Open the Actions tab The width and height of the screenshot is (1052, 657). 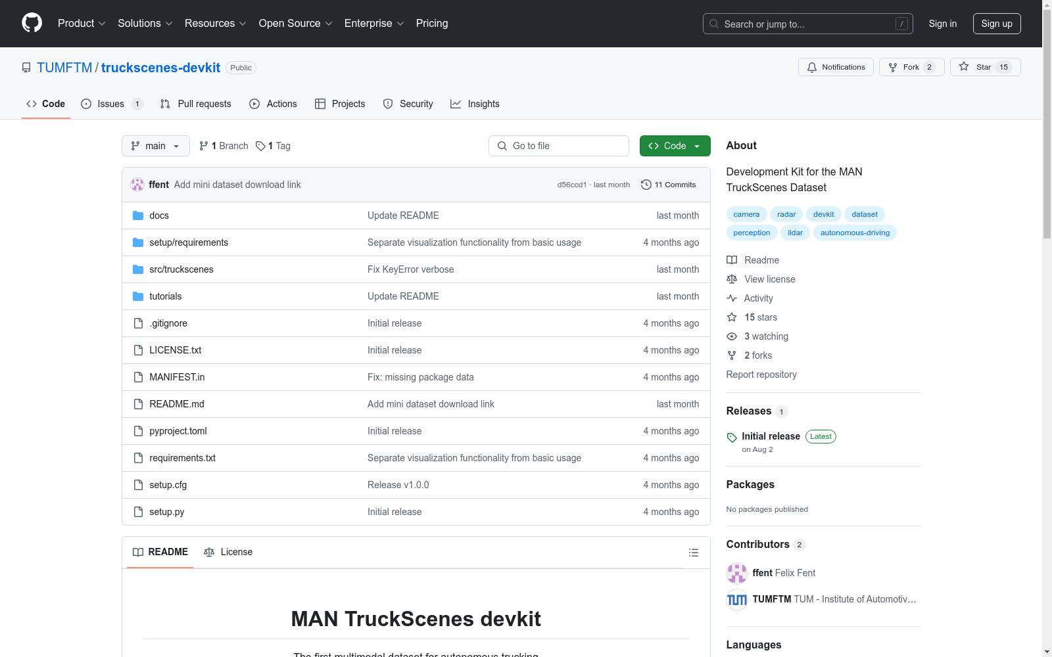[x=274, y=104]
